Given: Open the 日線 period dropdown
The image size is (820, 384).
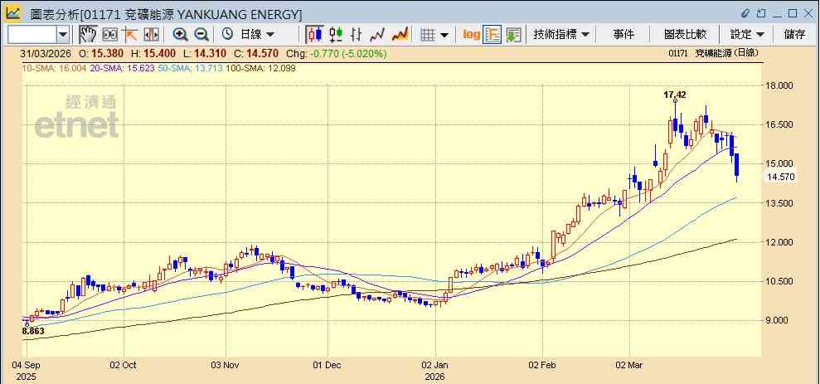Looking at the screenshot, I should (257, 35).
